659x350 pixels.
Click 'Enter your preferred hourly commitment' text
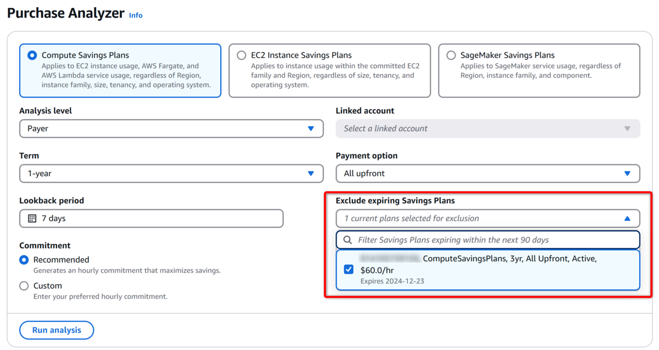pos(100,297)
